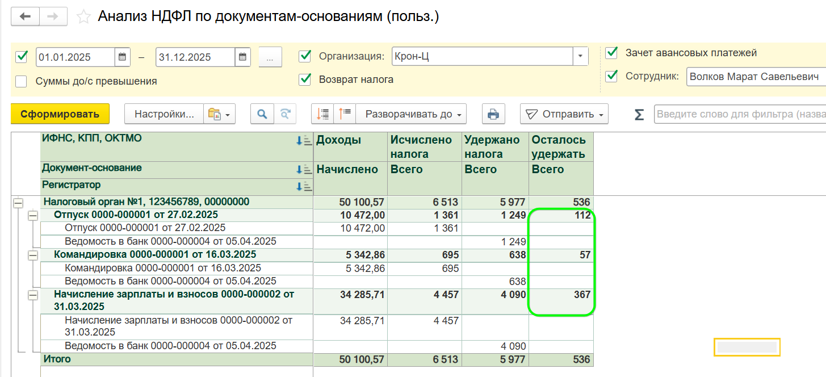Screen dimensions: 826x377
Task: Enable 'Суммы до/с превышения' checkbox
Action: 22,81
